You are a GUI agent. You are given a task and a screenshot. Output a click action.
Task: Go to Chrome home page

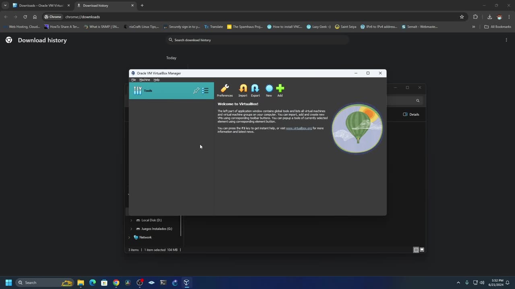pyautogui.click(x=35, y=17)
